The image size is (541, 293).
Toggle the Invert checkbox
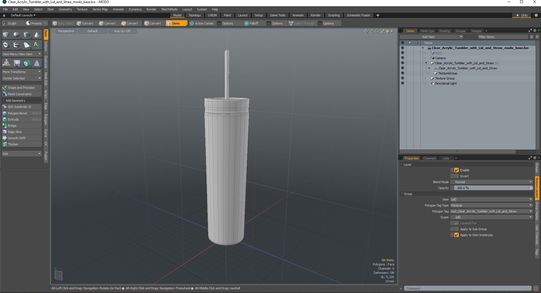tap(457, 176)
